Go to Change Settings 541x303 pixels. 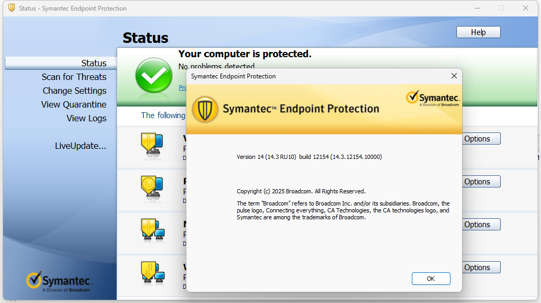75,91
